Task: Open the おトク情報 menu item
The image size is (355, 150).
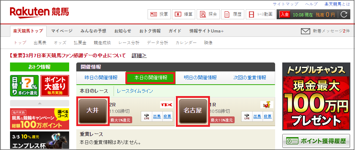Action: click(150, 31)
